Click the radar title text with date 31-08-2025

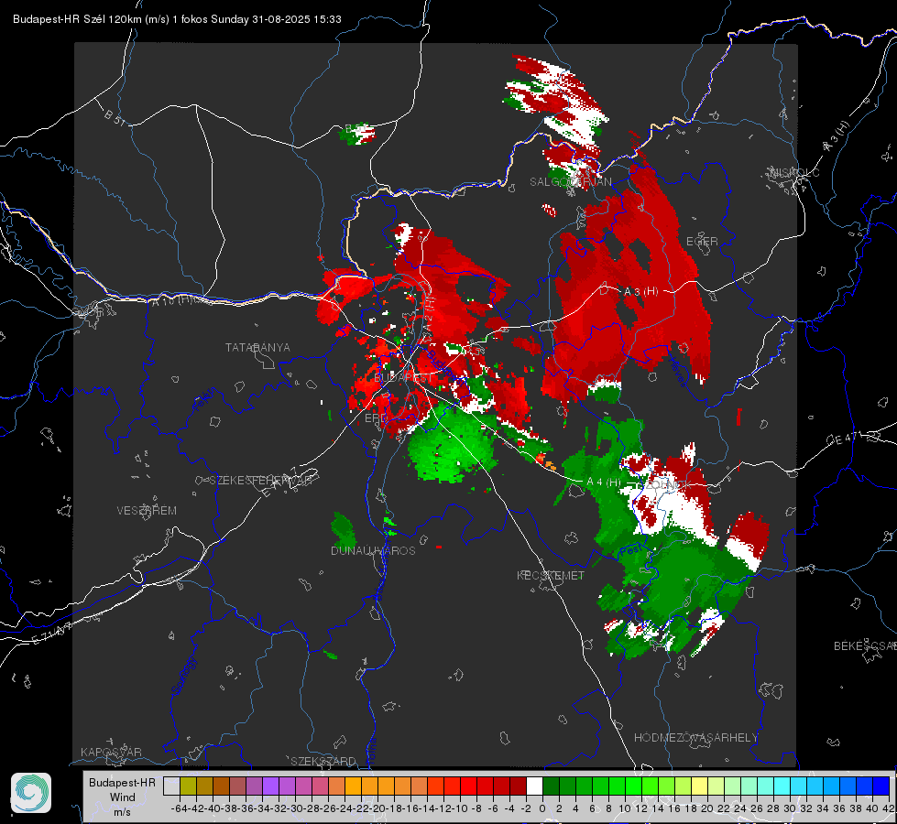[178, 19]
